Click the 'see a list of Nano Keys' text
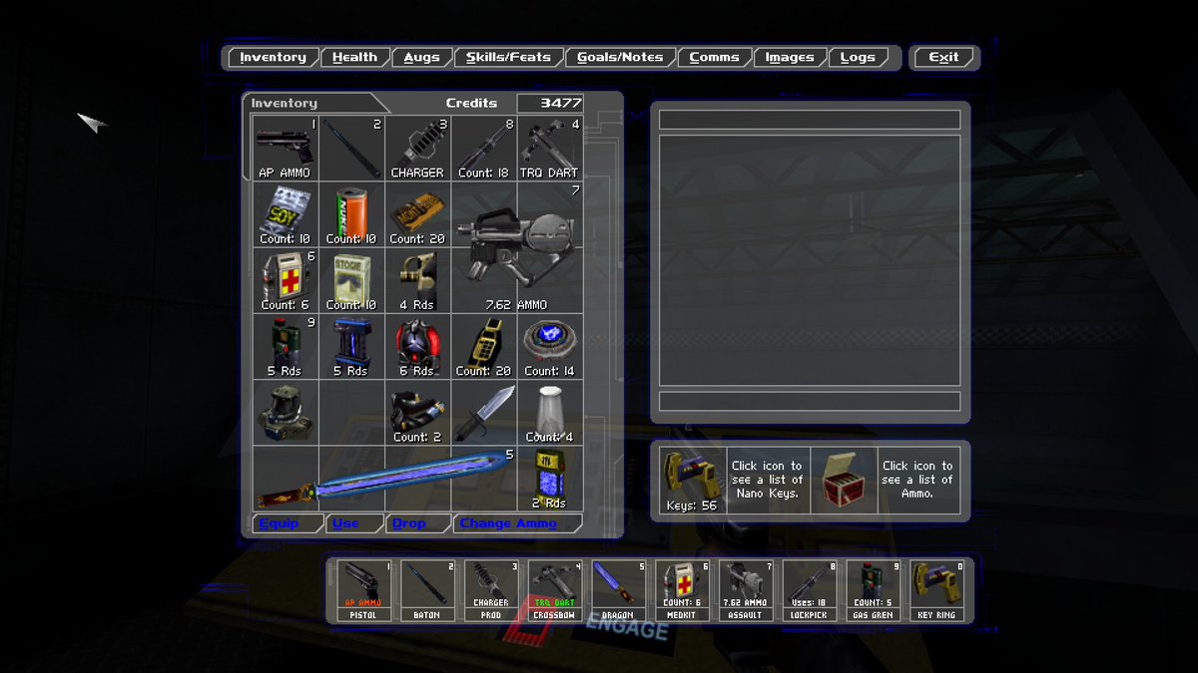The height and width of the screenshot is (673, 1198). [x=767, y=480]
